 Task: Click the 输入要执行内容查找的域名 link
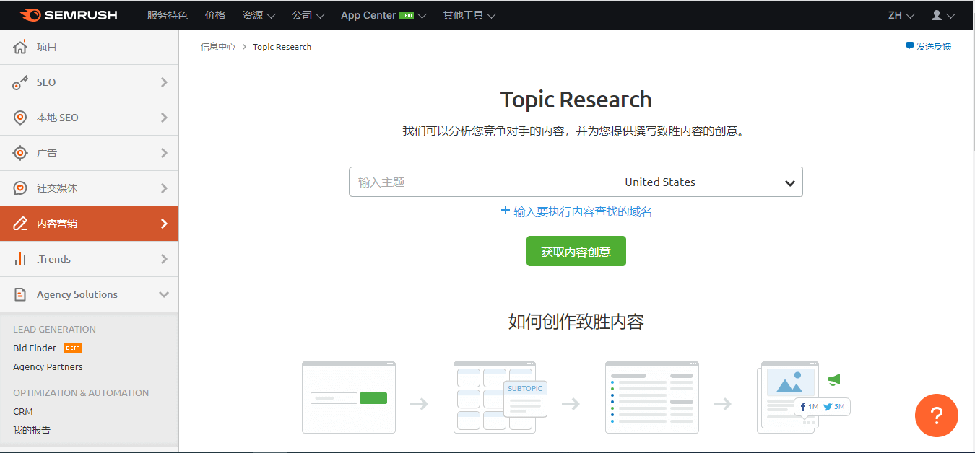pyautogui.click(x=583, y=211)
